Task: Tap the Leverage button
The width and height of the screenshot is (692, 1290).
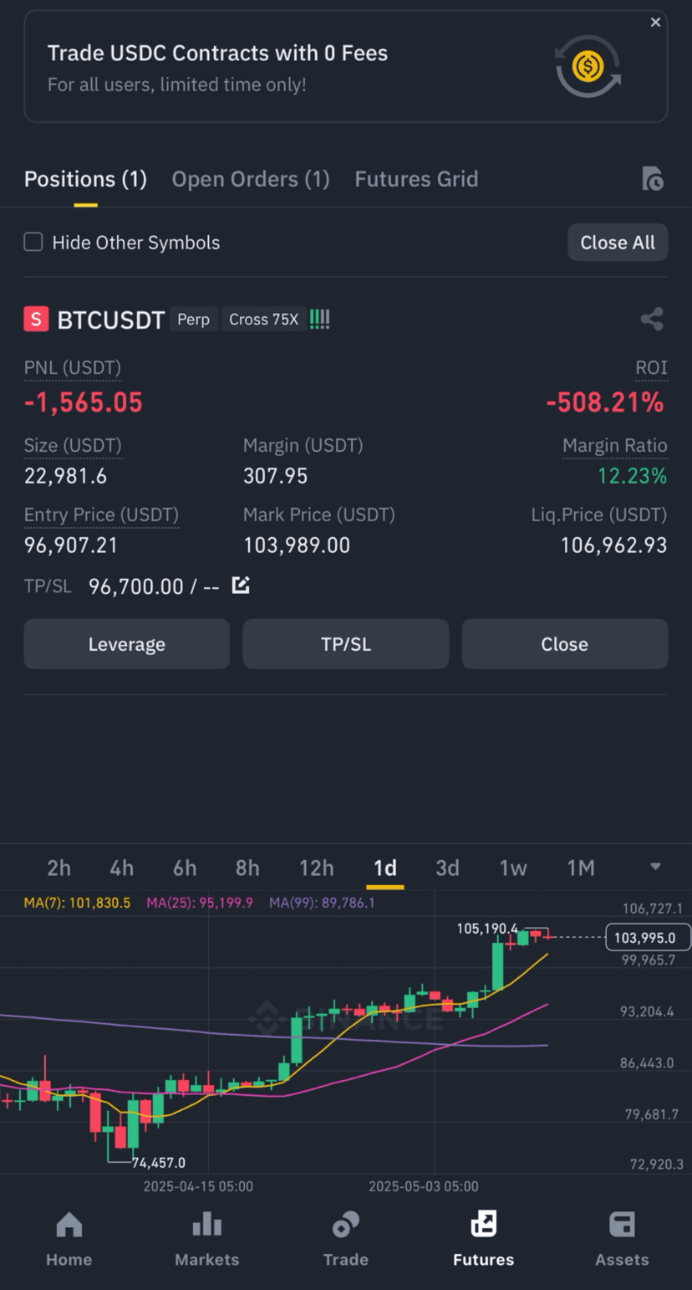Action: [127, 644]
